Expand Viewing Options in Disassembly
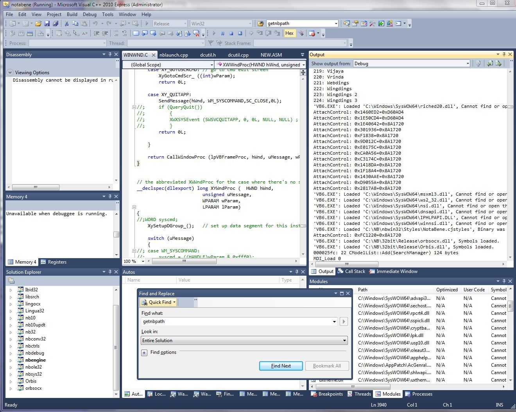 tap(10, 72)
